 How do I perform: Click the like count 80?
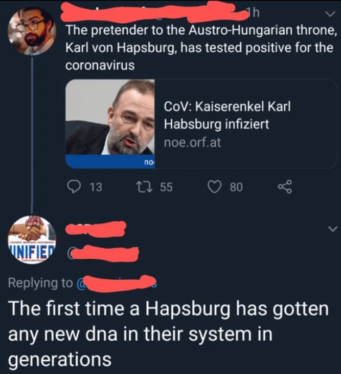pyautogui.click(x=236, y=187)
